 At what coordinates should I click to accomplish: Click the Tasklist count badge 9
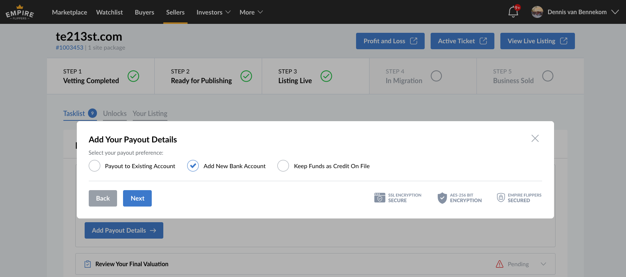tap(92, 113)
